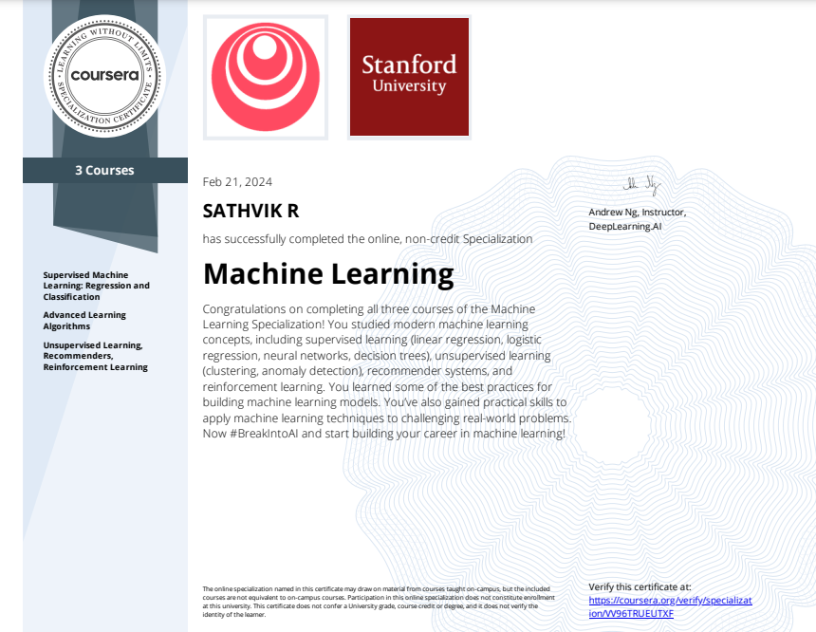Select "Unsupervised Learning, Recommenders, Reinforcement Learning" course
The width and height of the screenshot is (816, 632).
[x=95, y=356]
